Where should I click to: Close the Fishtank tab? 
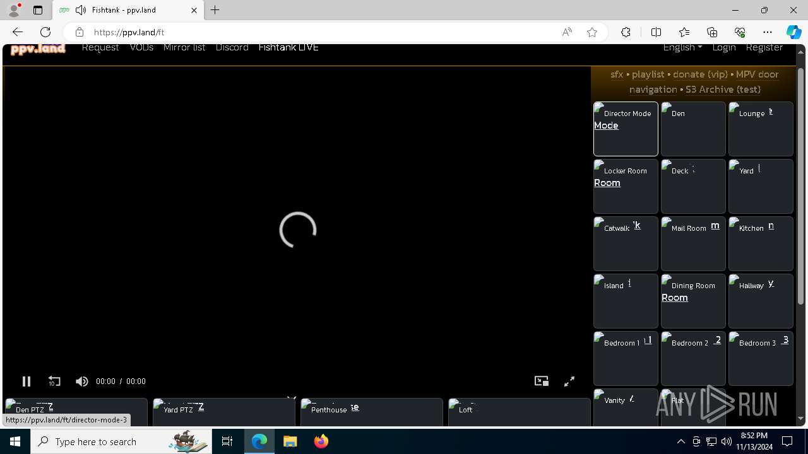(194, 10)
